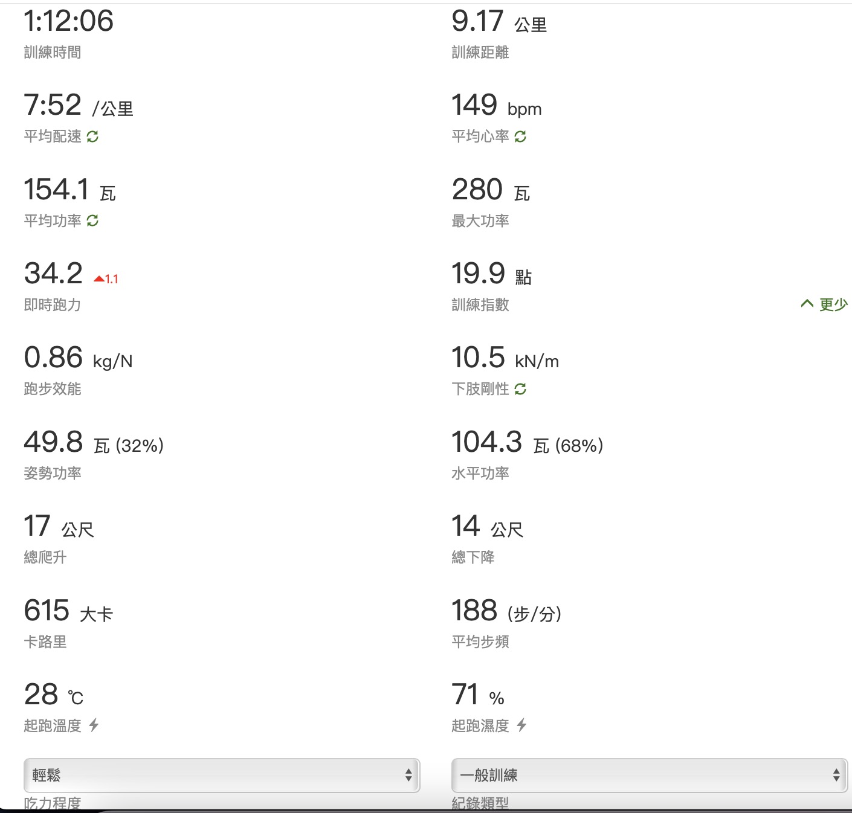Open the 輕鬆 effort level dropdown
852x813 pixels.
(x=222, y=775)
